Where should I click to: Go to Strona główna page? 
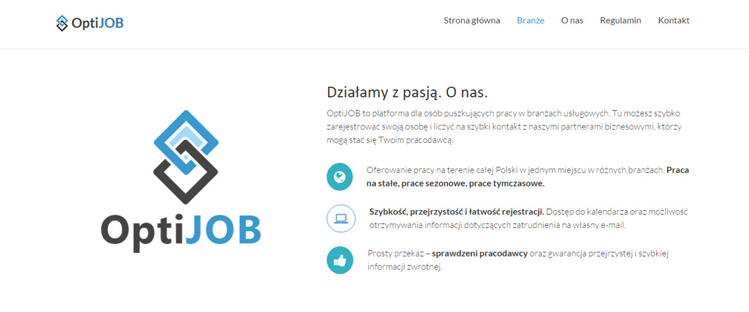(x=472, y=20)
